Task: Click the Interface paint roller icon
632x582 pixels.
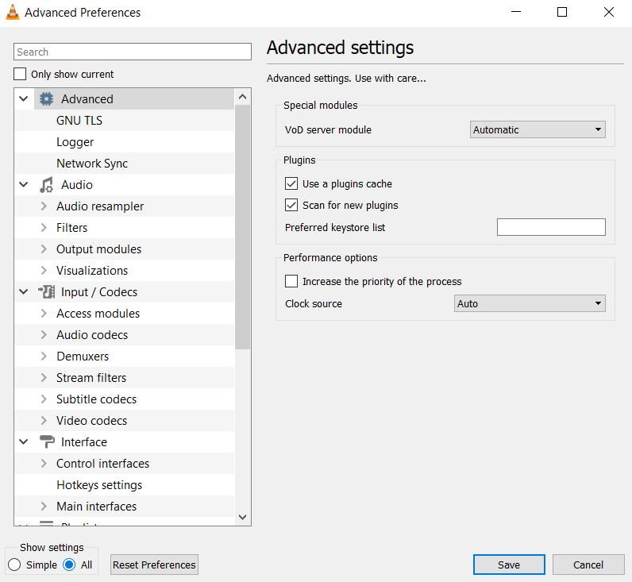Action: tap(47, 442)
